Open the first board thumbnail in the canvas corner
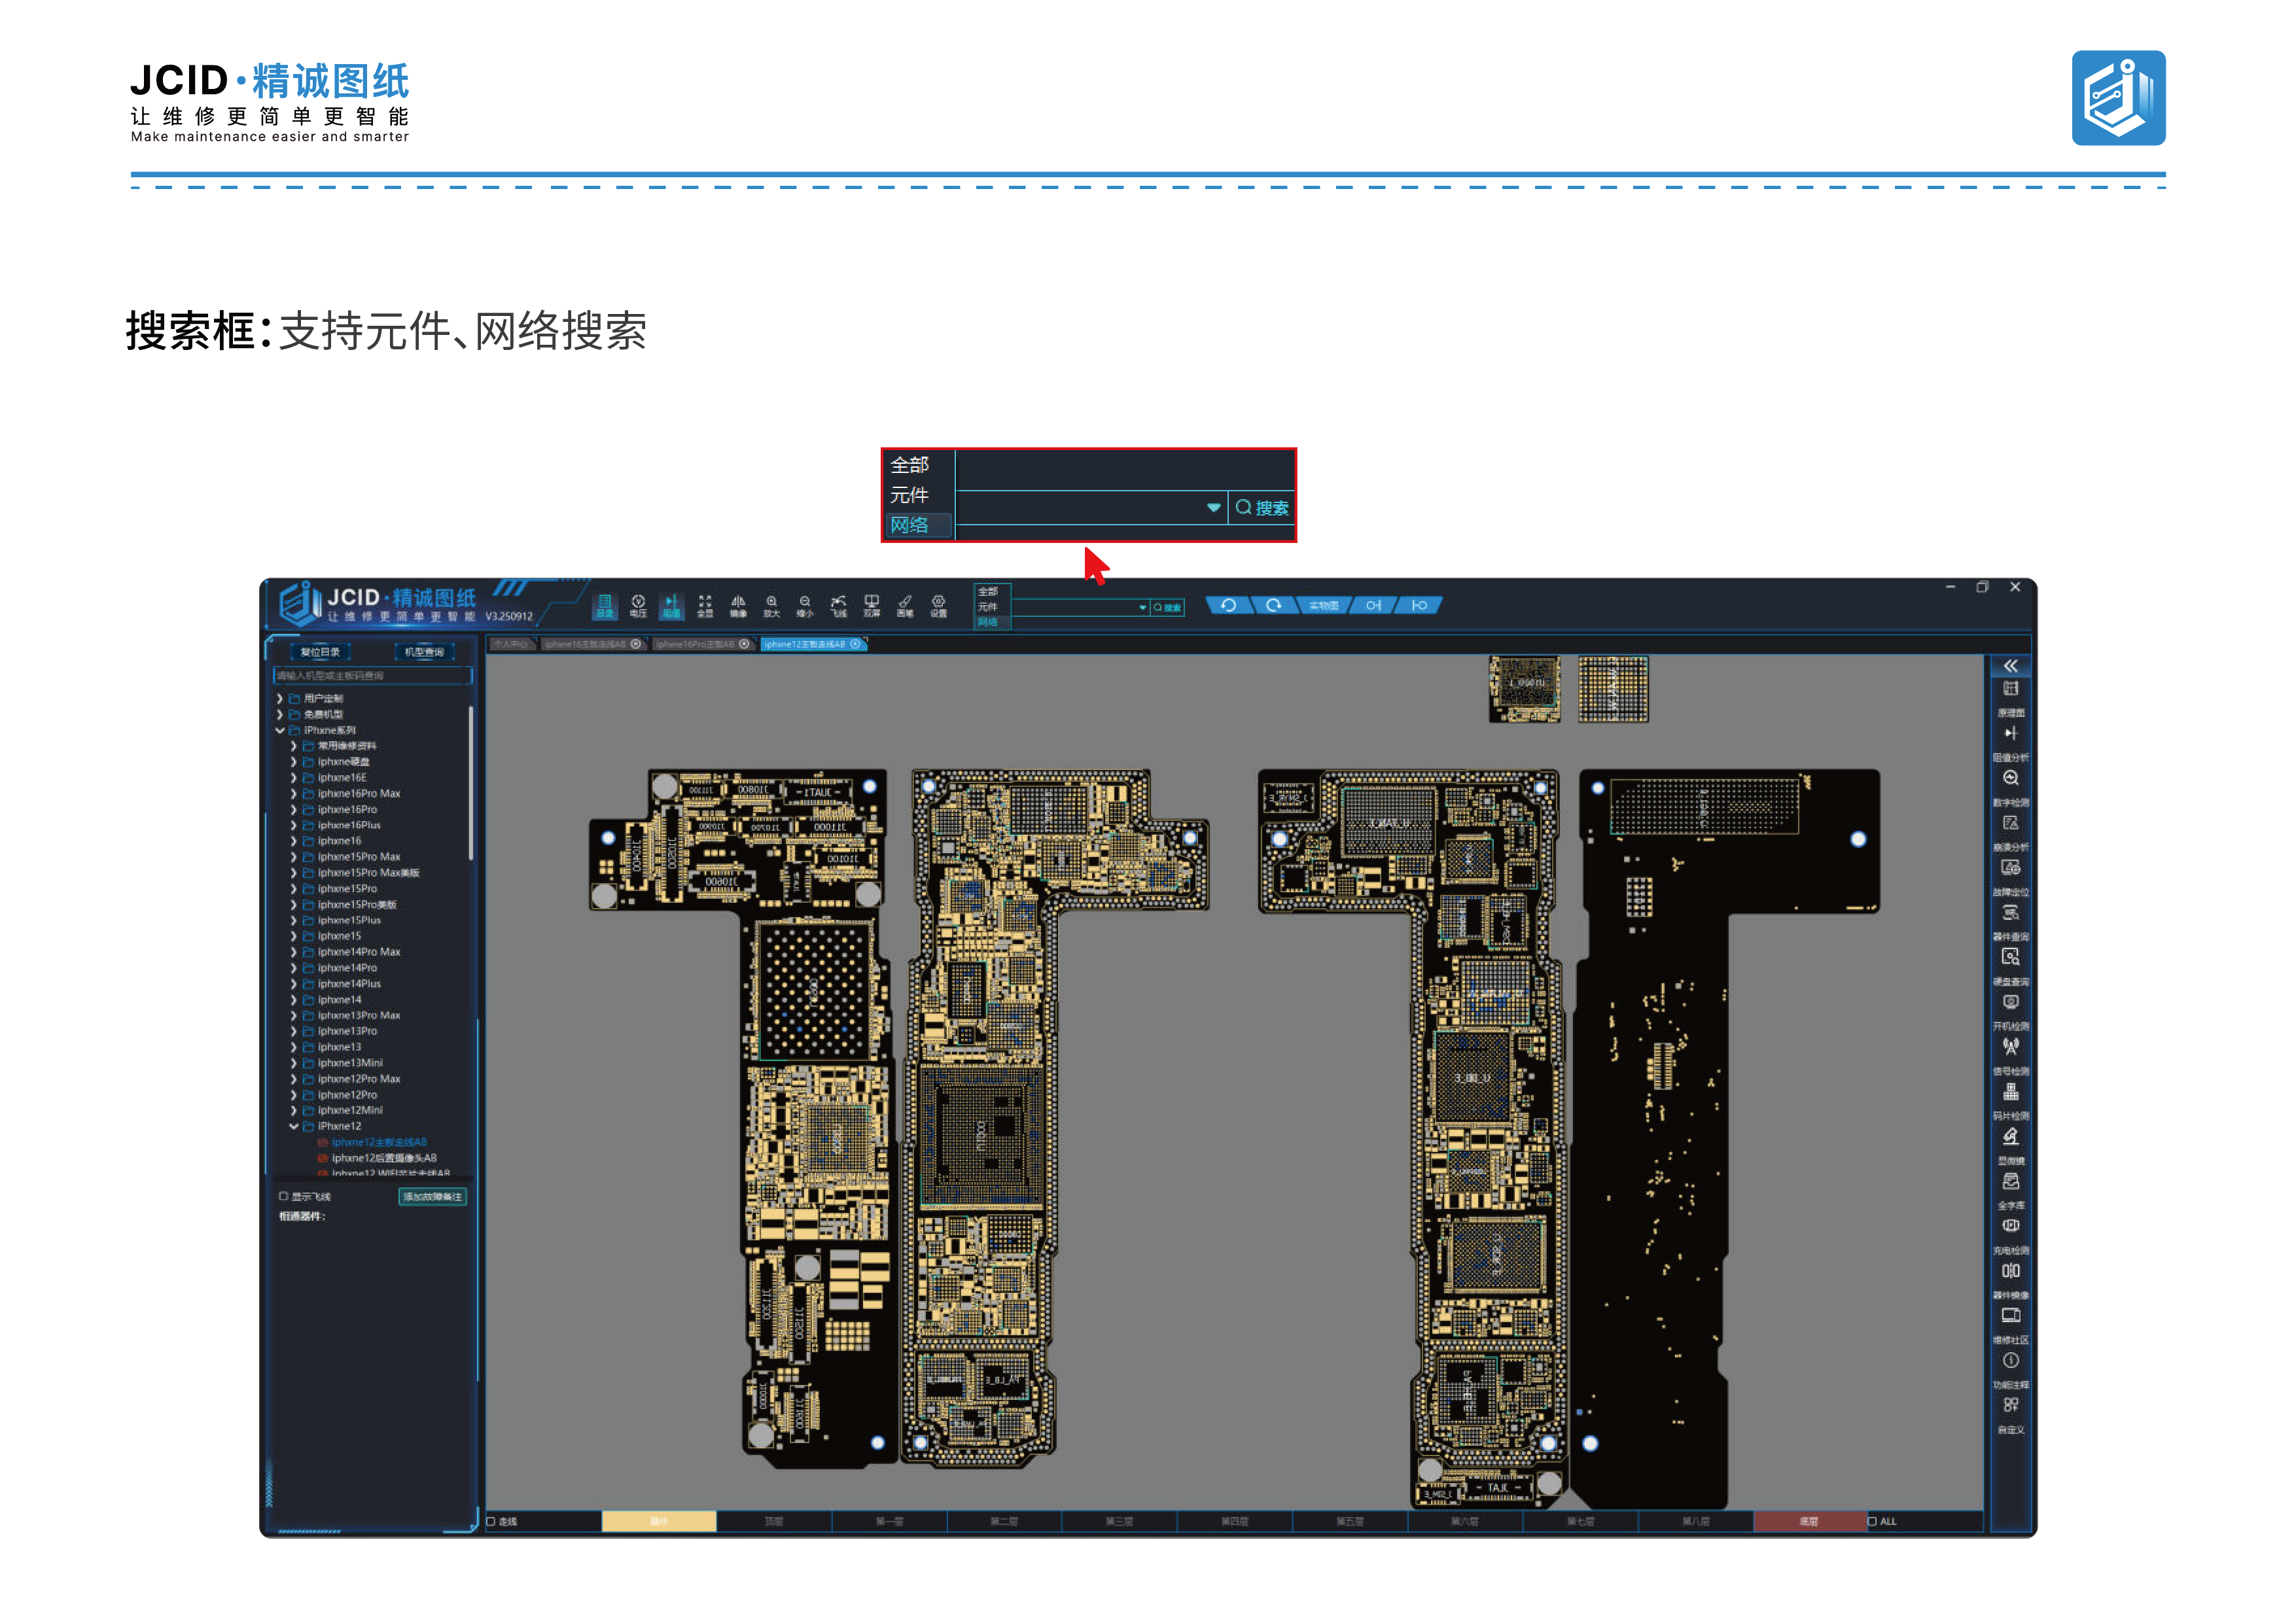2296x1623 pixels. pyautogui.click(x=1524, y=689)
